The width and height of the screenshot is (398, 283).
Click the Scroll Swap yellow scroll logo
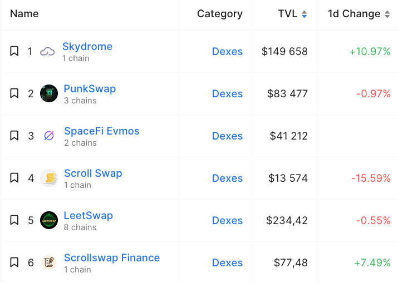click(x=49, y=178)
